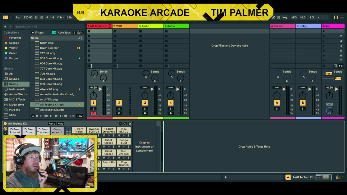Screen dimensions: 347x195
Task: Select the 3 Audio track header
Action: tap(151, 26)
